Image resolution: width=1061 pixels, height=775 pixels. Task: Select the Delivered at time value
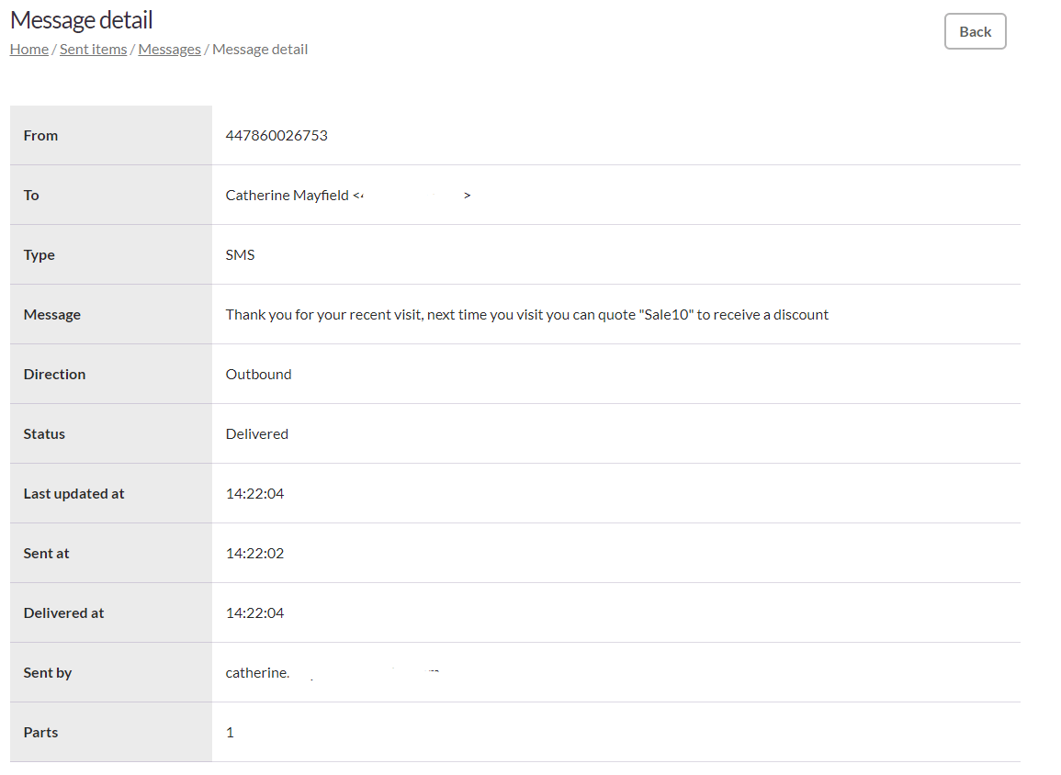255,612
